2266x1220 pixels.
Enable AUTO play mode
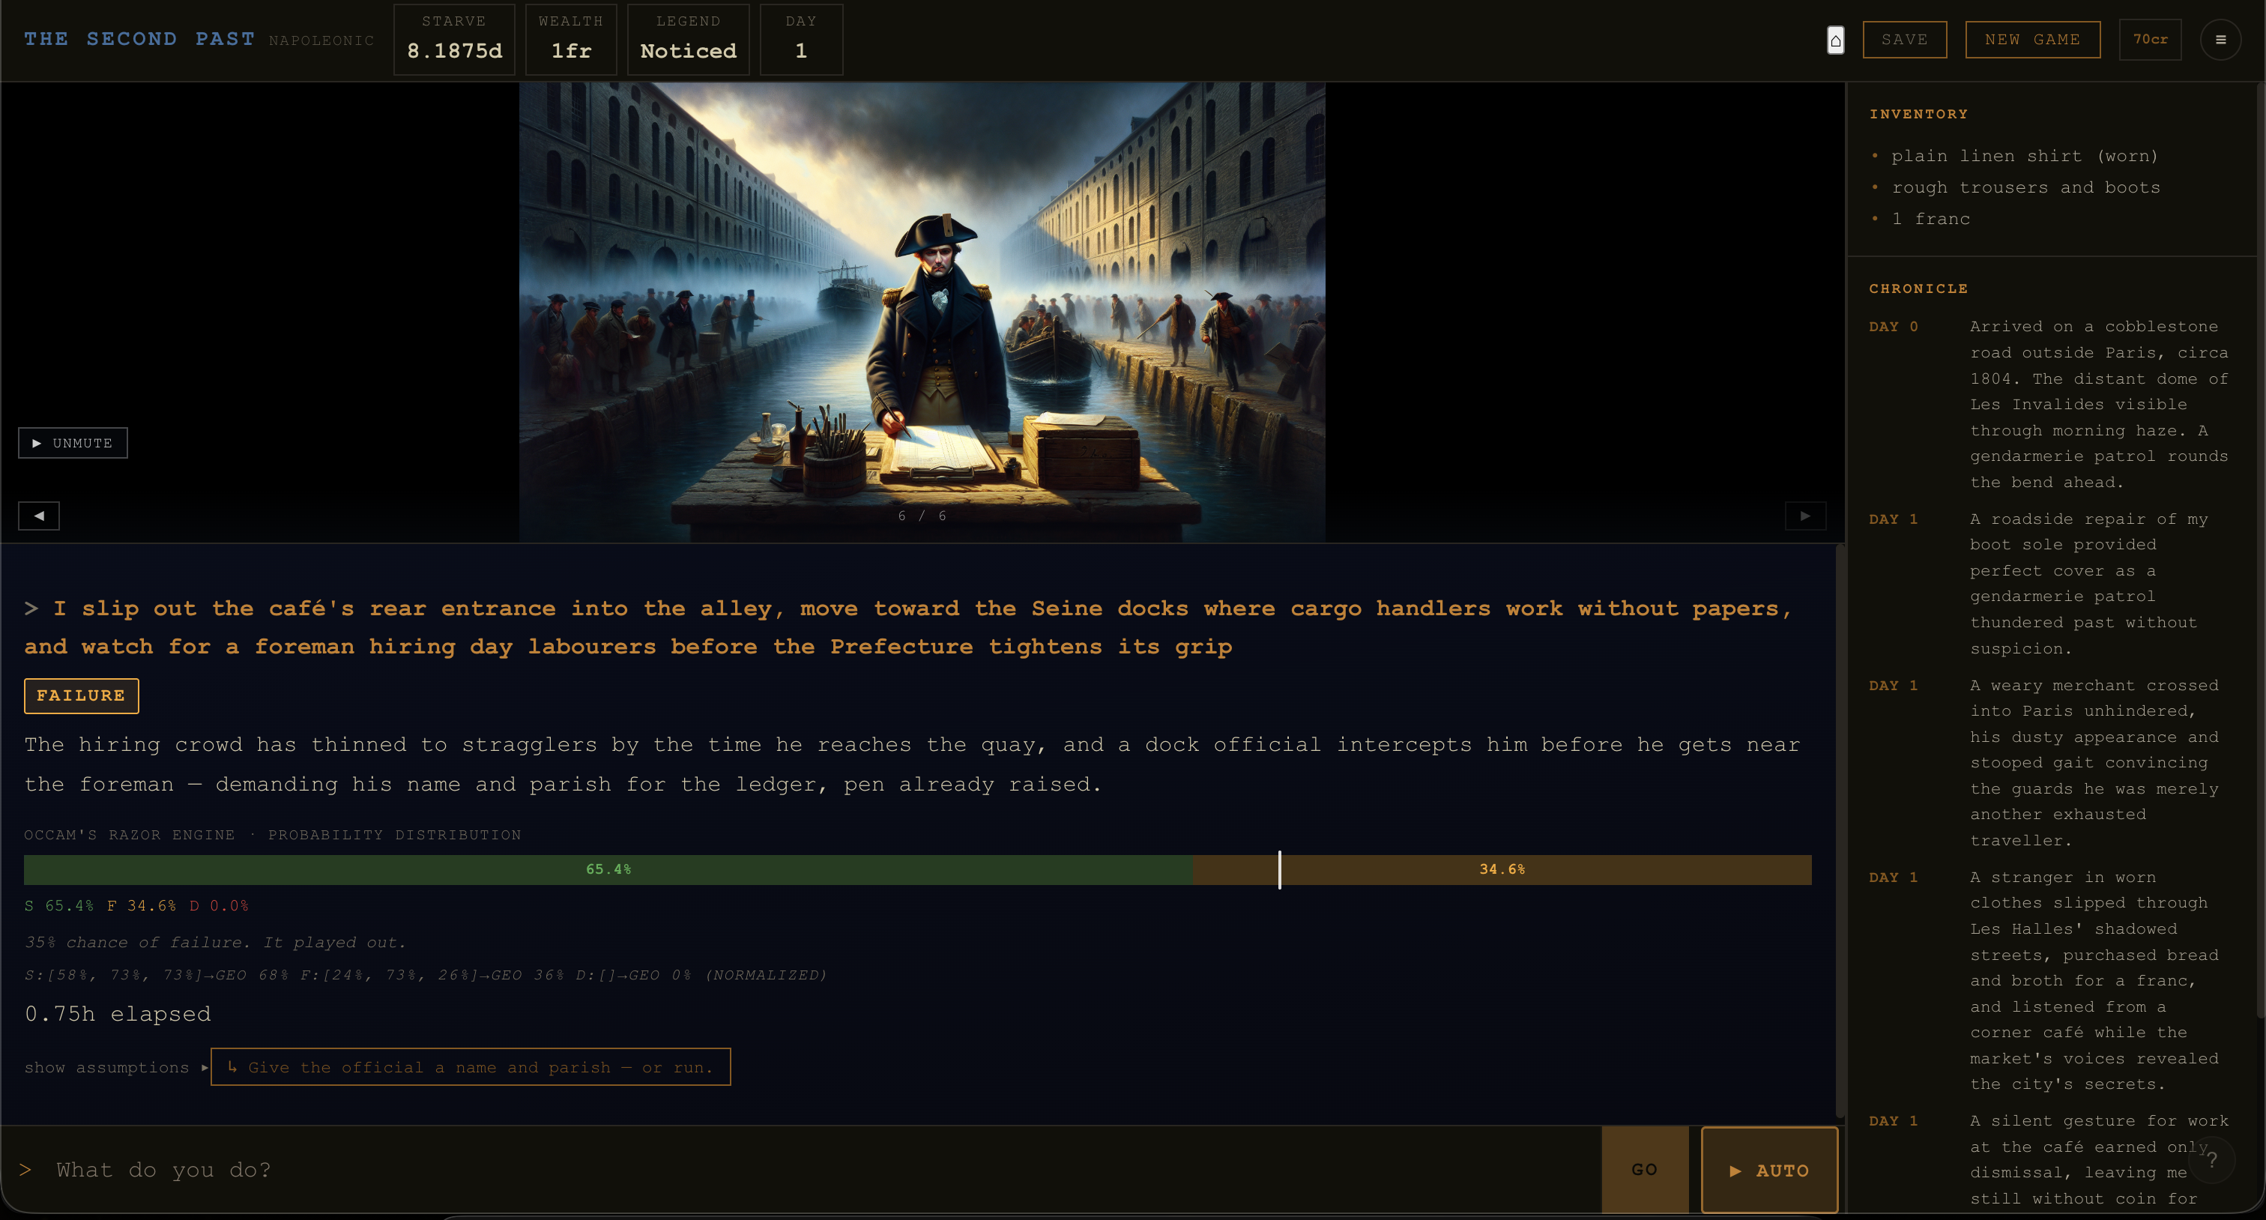pyautogui.click(x=1769, y=1170)
